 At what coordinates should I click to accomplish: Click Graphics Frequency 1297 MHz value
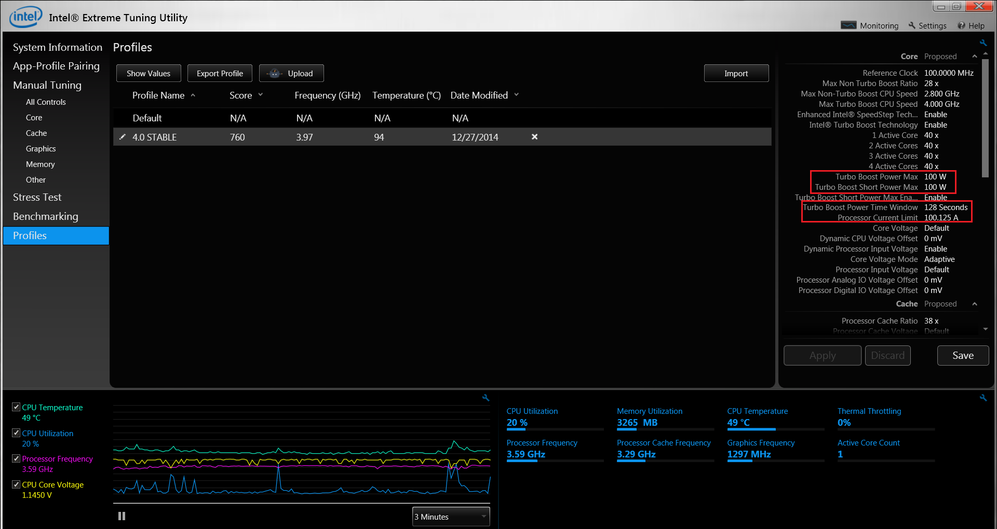point(749,454)
